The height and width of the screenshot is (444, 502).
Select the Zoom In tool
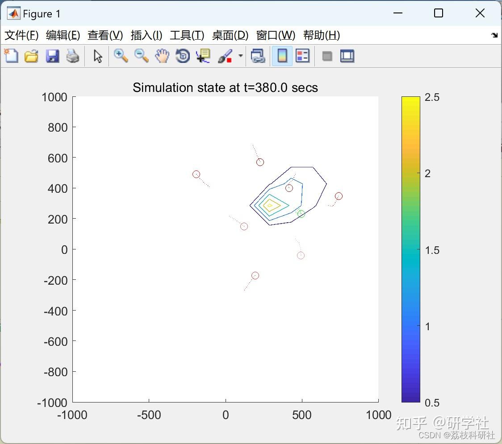[x=121, y=56]
